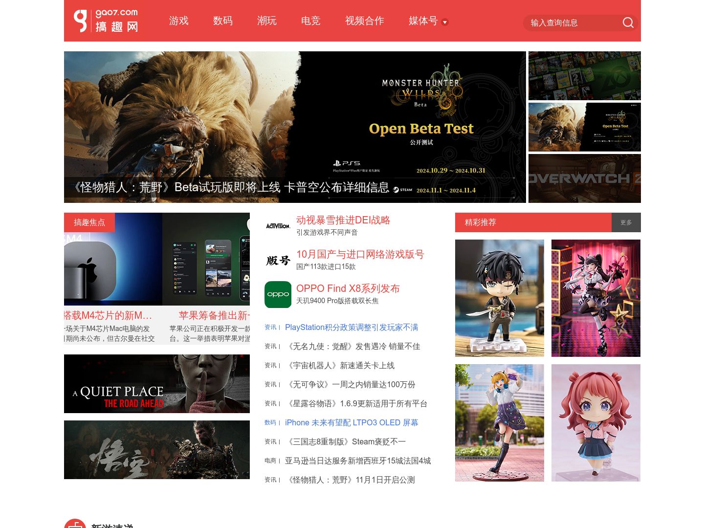The height and width of the screenshot is (528, 704).
Task: Click the 数码 tag beside iPhone article
Action: click(270, 422)
